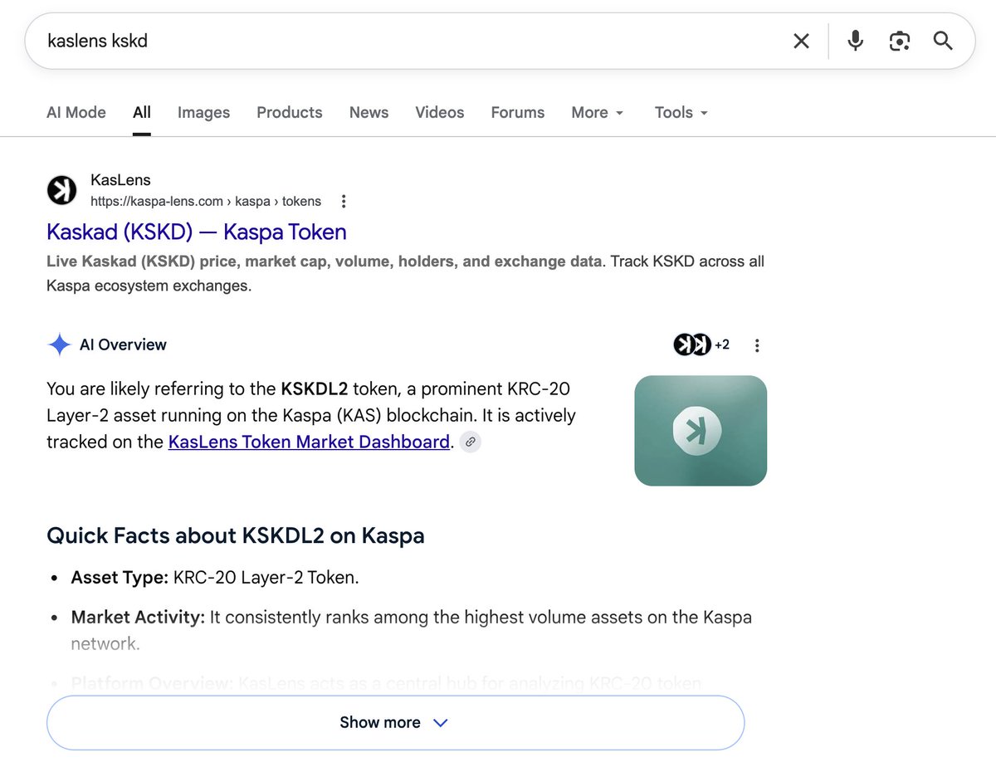Open the three-dot menu beside kaspa-lens.com URL
This screenshot has height=772, width=996.
pos(344,201)
